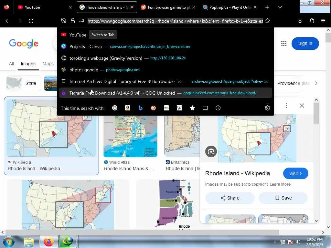The width and height of the screenshot is (331, 248).
Task: Click the preview panel scrollbar down arrow
Action: click(316, 221)
